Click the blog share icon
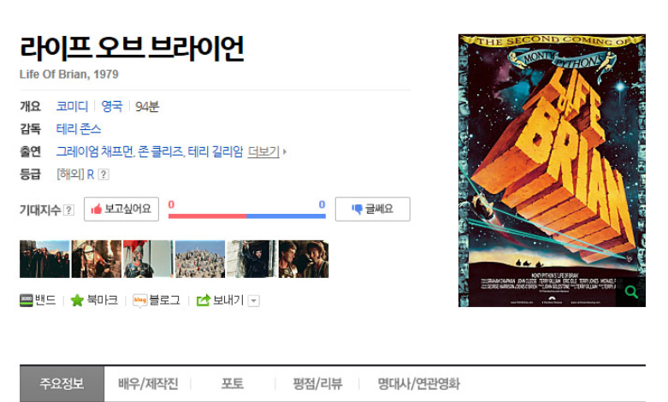 139,301
